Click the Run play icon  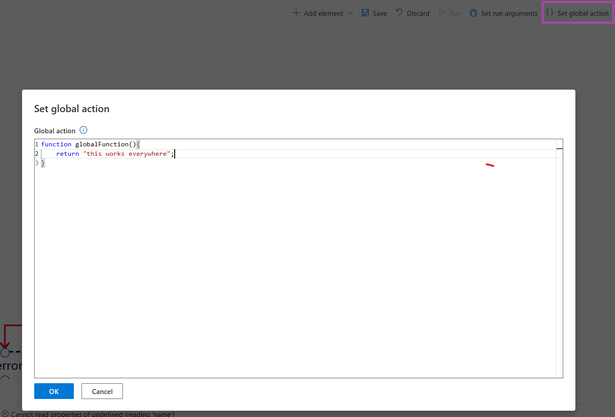[x=442, y=13]
